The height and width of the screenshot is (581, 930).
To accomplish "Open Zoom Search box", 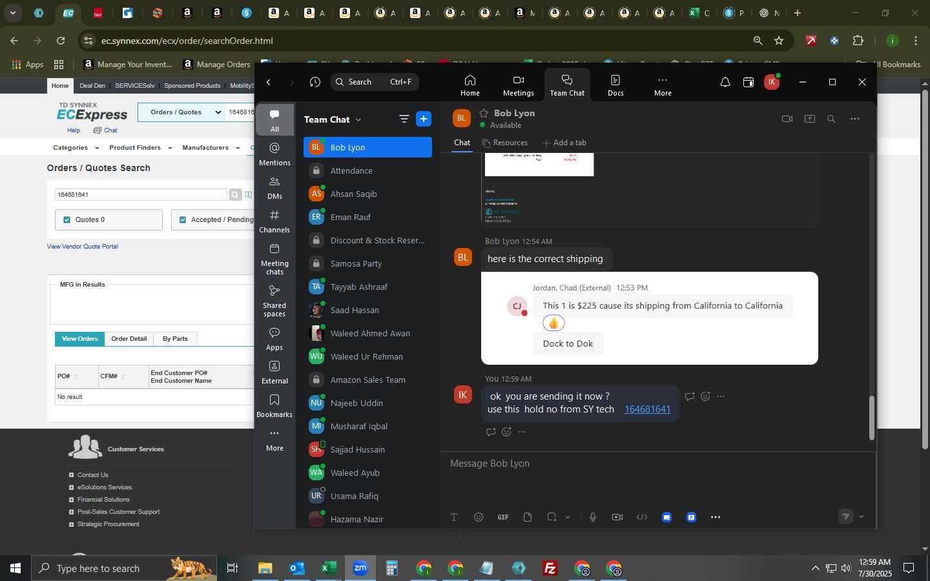I will 375,82.
